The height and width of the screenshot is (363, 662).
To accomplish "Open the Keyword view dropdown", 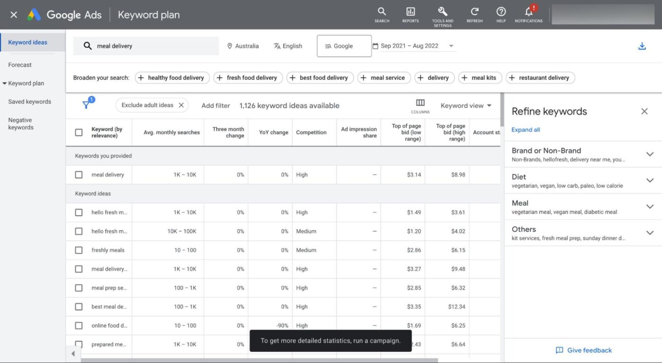I will 465,105.
